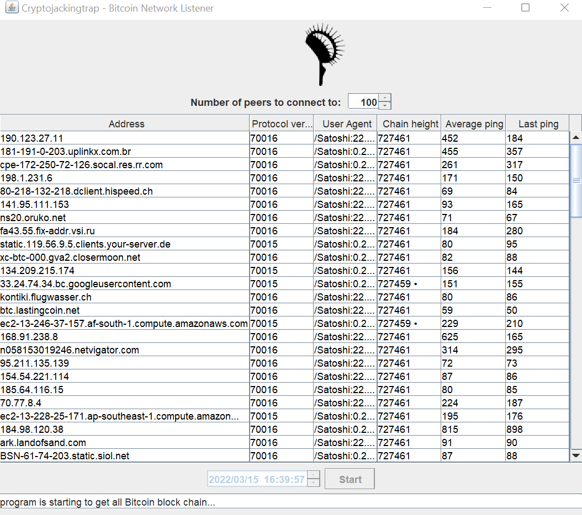The height and width of the screenshot is (515, 582).
Task: Sort by the Chain height column header
Action: tap(409, 124)
